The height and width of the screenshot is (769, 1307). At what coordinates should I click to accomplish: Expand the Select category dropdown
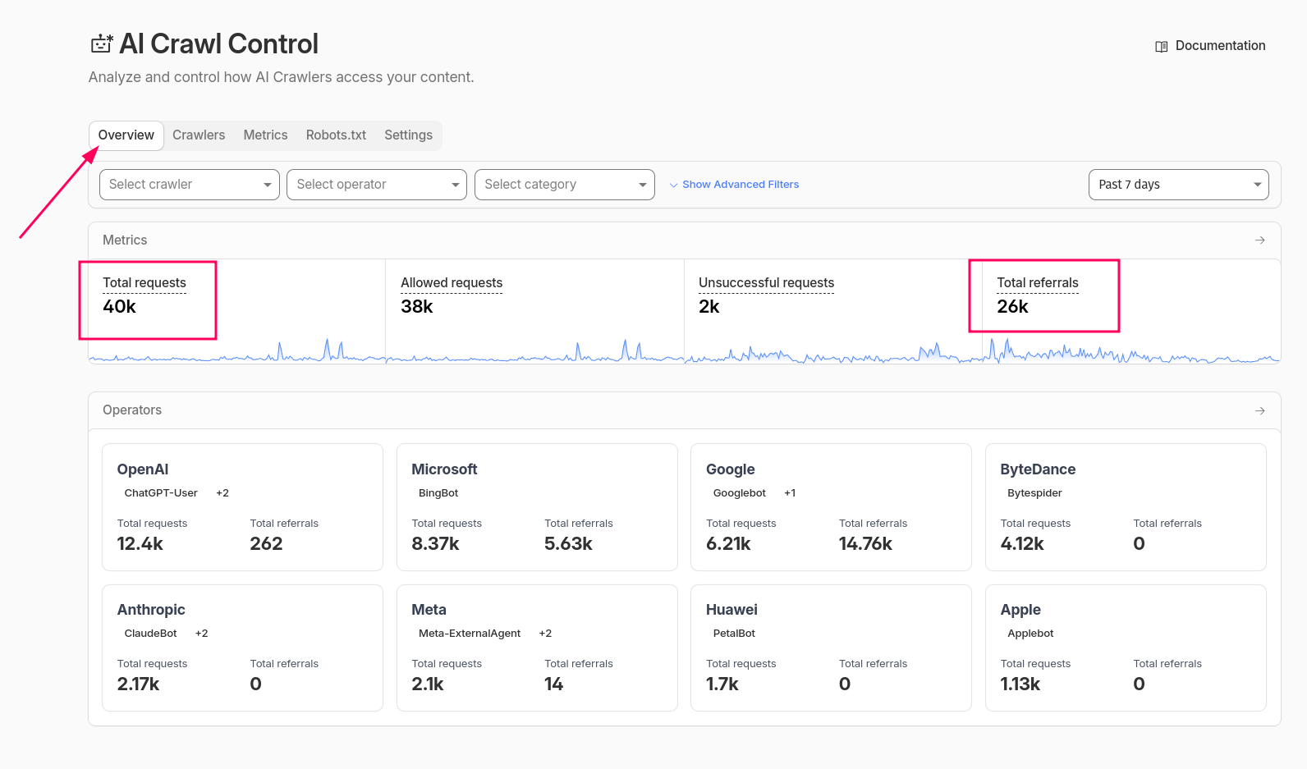tap(564, 185)
